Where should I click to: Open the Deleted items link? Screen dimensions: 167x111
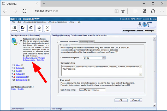click(x=21, y=80)
